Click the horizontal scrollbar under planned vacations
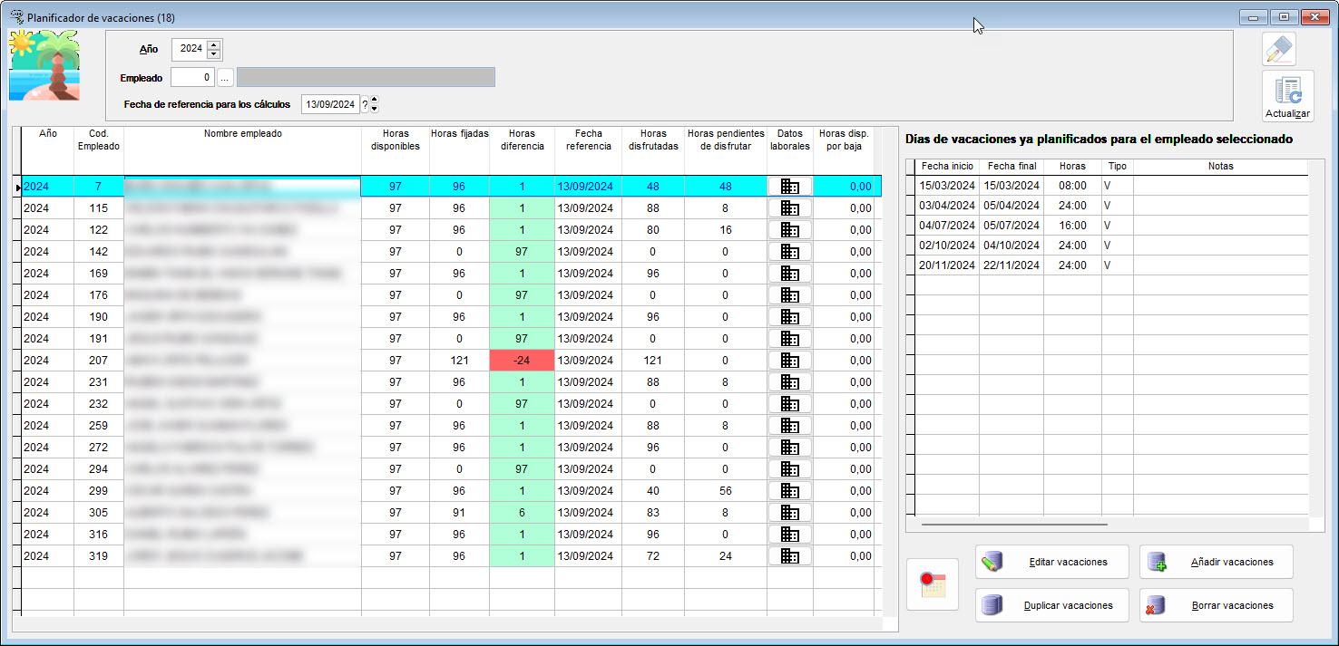The height and width of the screenshot is (646, 1339). tap(1014, 524)
